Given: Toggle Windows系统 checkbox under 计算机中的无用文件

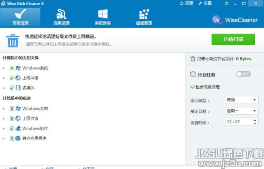Looking at the screenshot, I should point(12,68).
